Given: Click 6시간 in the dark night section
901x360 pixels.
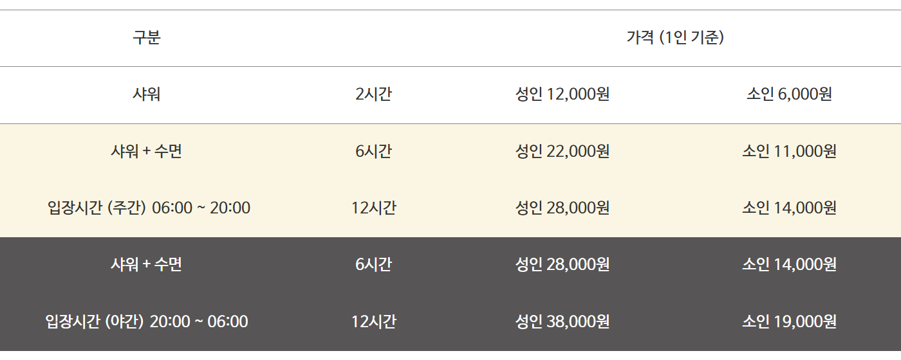Looking at the screenshot, I should [373, 265].
